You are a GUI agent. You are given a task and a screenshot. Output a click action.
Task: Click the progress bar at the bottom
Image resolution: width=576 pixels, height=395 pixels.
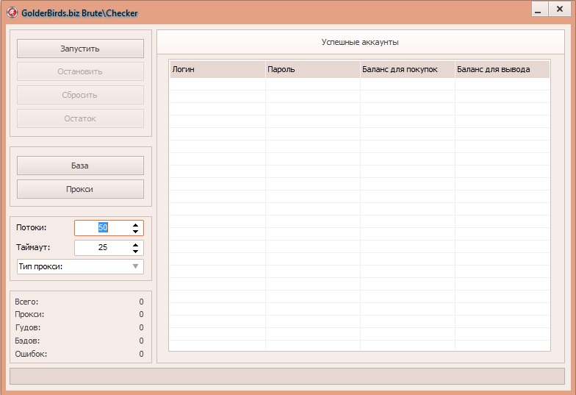[x=287, y=377]
